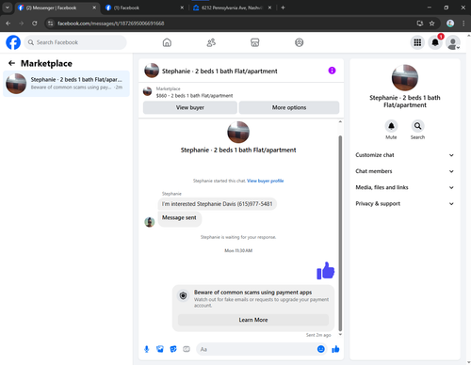Click the Facebook logo
Image resolution: width=471 pixels, height=365 pixels.
(x=13, y=42)
